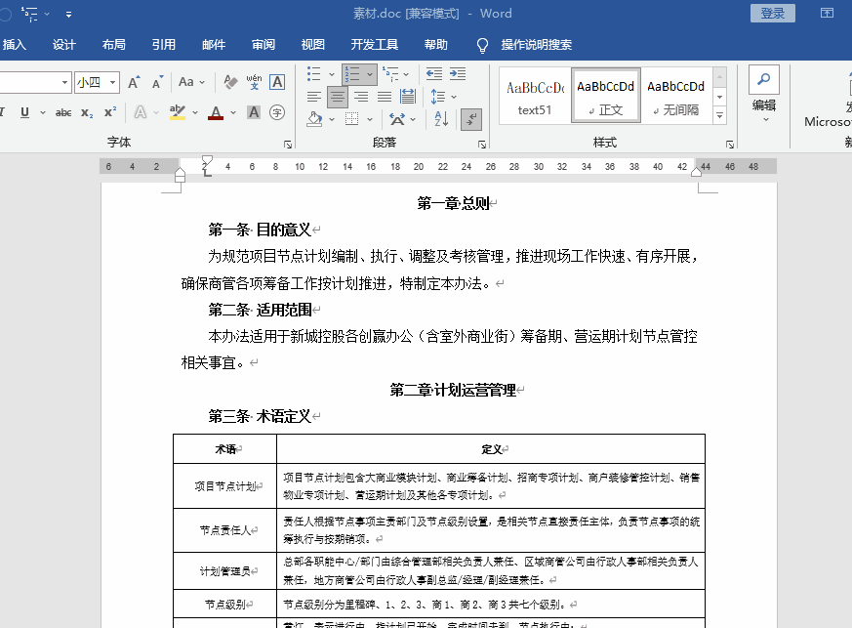This screenshot has width=852, height=628.
Task: Toggle numbered list button
Action: point(352,74)
